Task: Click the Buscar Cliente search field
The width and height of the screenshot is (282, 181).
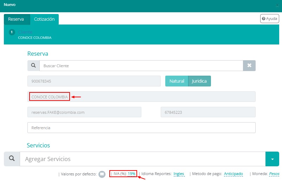Action: click(141, 65)
